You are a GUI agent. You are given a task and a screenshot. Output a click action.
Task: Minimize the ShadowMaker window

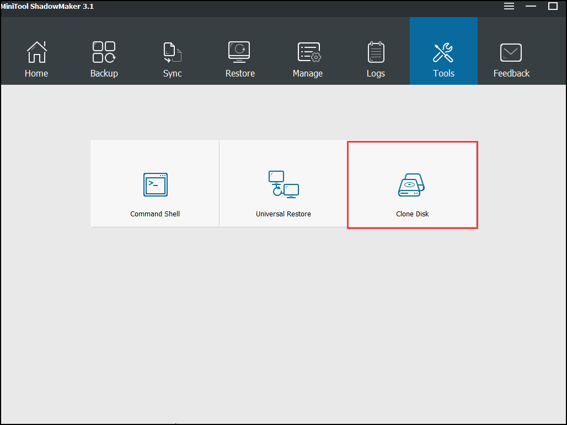531,6
